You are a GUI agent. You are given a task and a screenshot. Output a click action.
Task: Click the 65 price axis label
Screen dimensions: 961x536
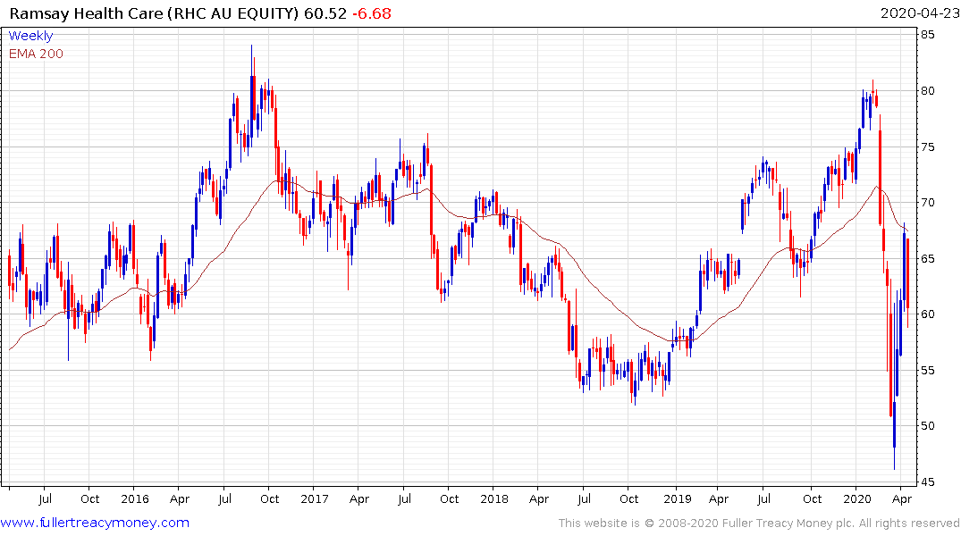pyautogui.click(x=928, y=258)
